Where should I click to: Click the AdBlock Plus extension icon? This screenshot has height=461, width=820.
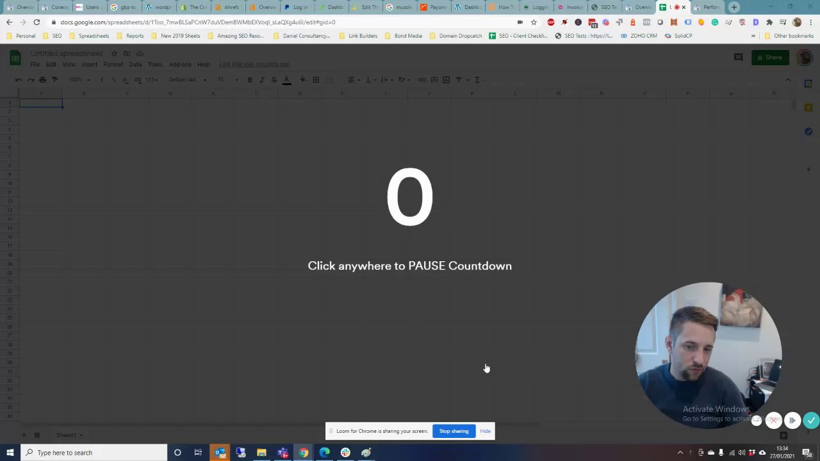550,22
